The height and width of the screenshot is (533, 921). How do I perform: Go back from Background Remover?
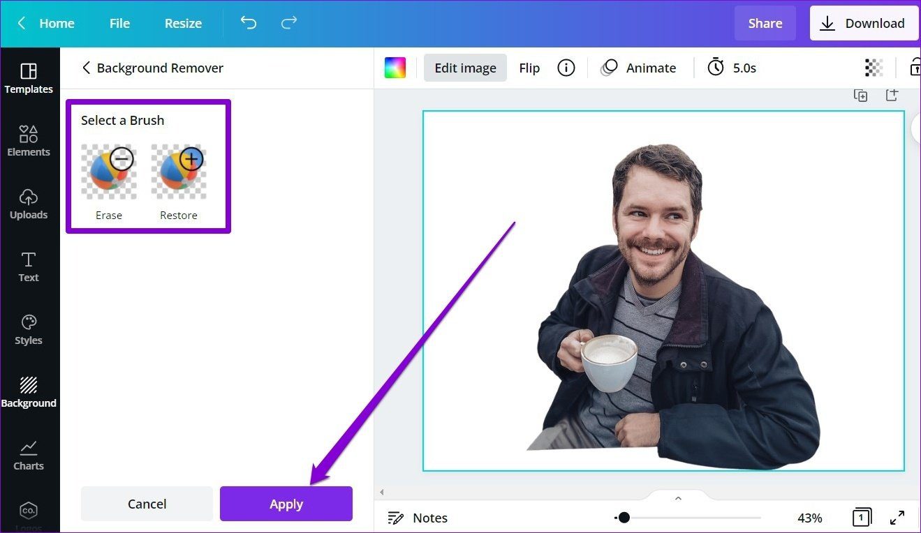(x=87, y=68)
